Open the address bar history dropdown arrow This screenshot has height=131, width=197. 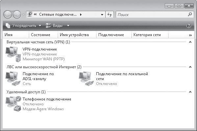[x=102, y=15]
